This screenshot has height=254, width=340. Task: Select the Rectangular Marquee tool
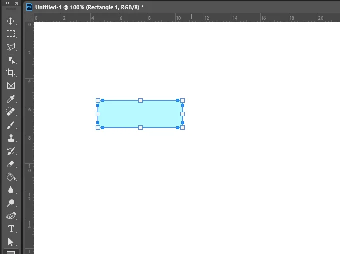11,34
